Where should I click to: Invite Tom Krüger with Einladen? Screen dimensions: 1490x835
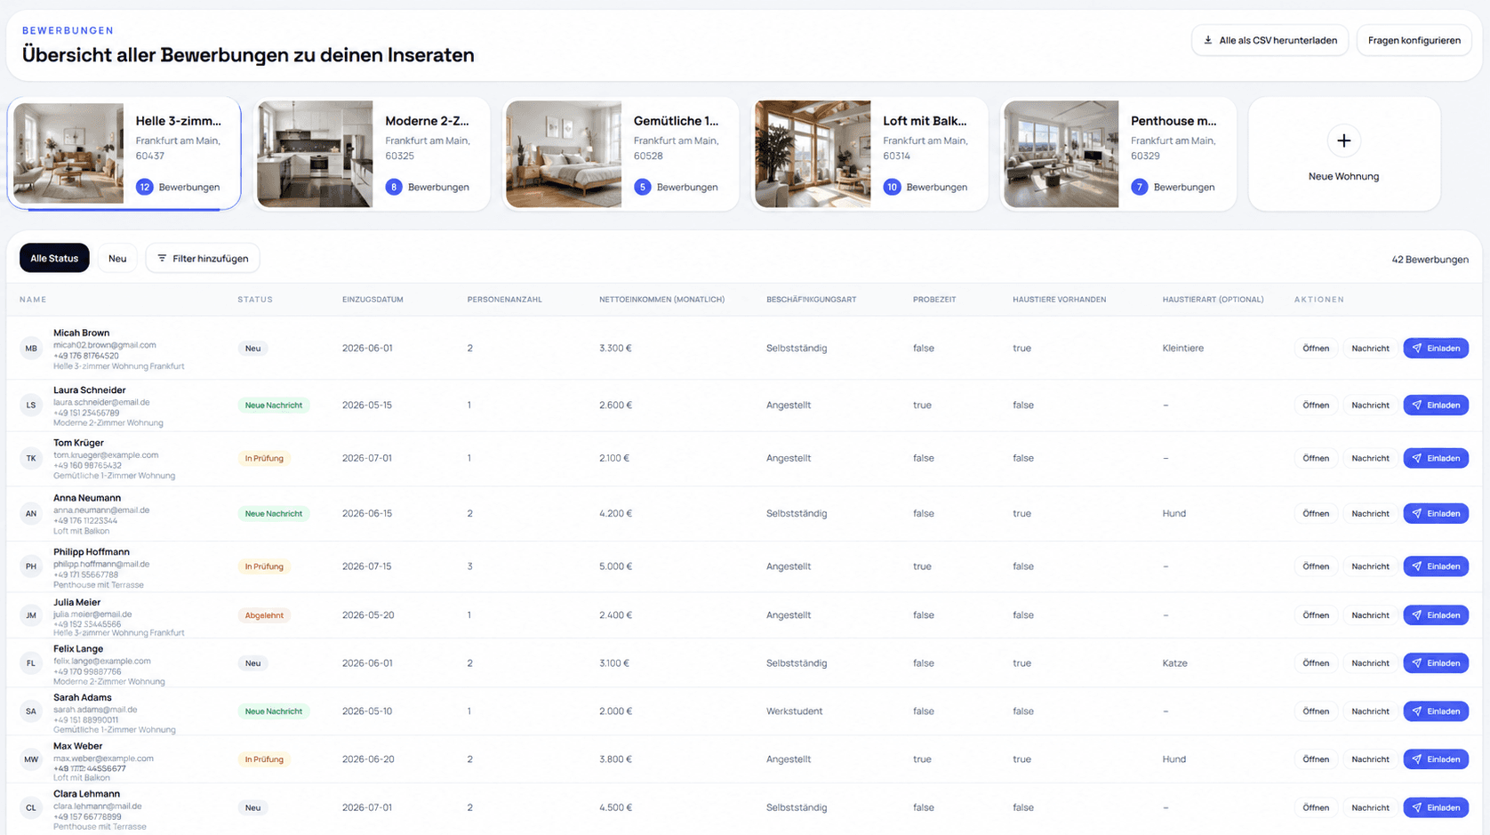pyautogui.click(x=1436, y=459)
